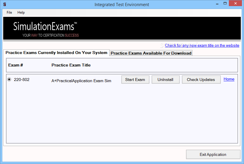The image size is (244, 164).
Task: Click the Exam # column header
Action: (x=16, y=65)
